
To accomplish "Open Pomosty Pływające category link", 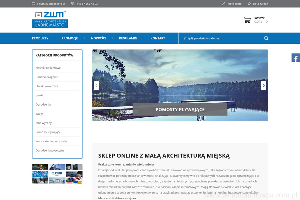I will point(48,132).
